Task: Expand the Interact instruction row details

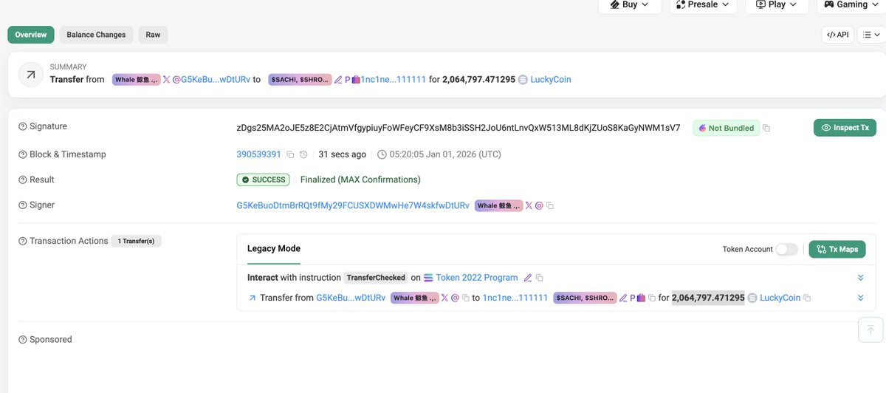Action: 860,278
